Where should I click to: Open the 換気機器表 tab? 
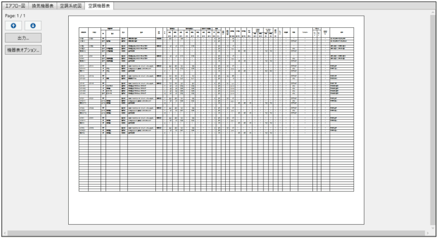click(x=43, y=6)
